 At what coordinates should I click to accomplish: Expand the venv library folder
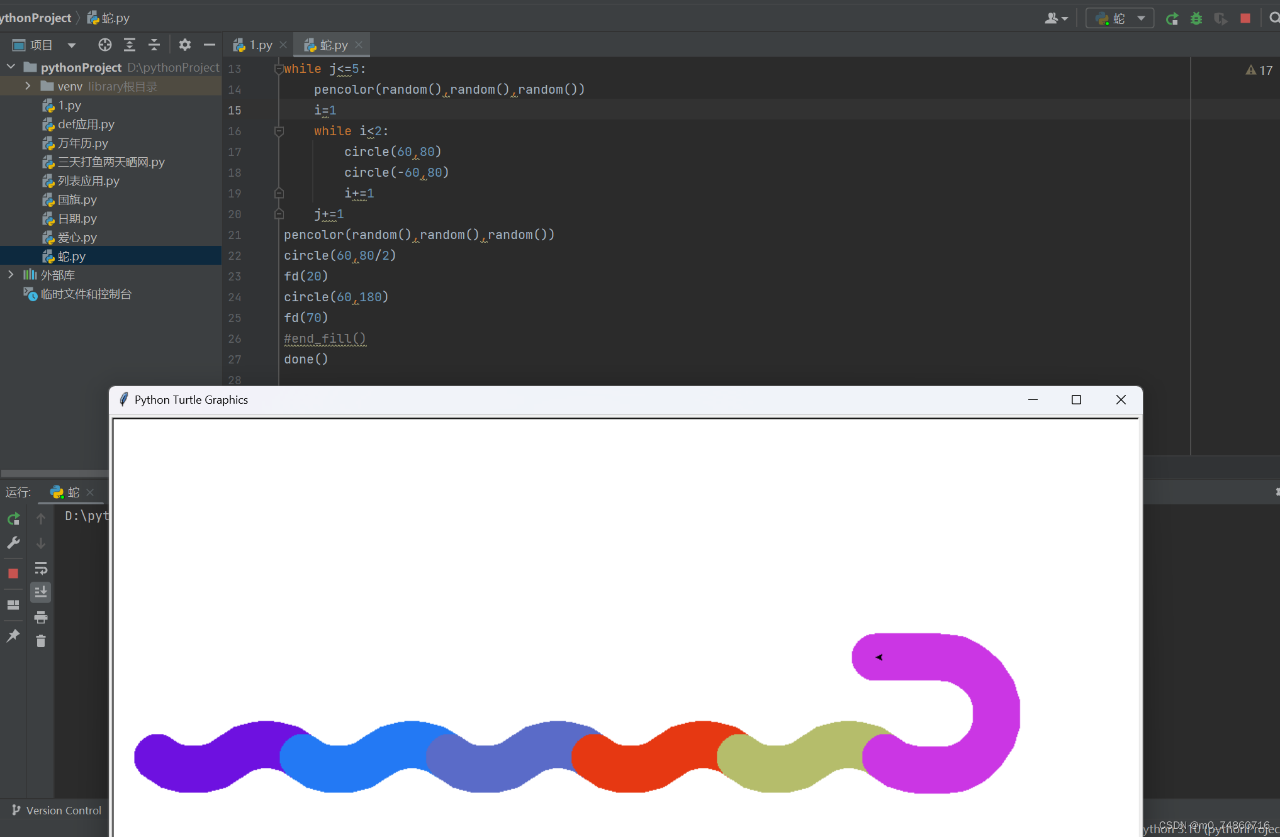click(x=27, y=86)
